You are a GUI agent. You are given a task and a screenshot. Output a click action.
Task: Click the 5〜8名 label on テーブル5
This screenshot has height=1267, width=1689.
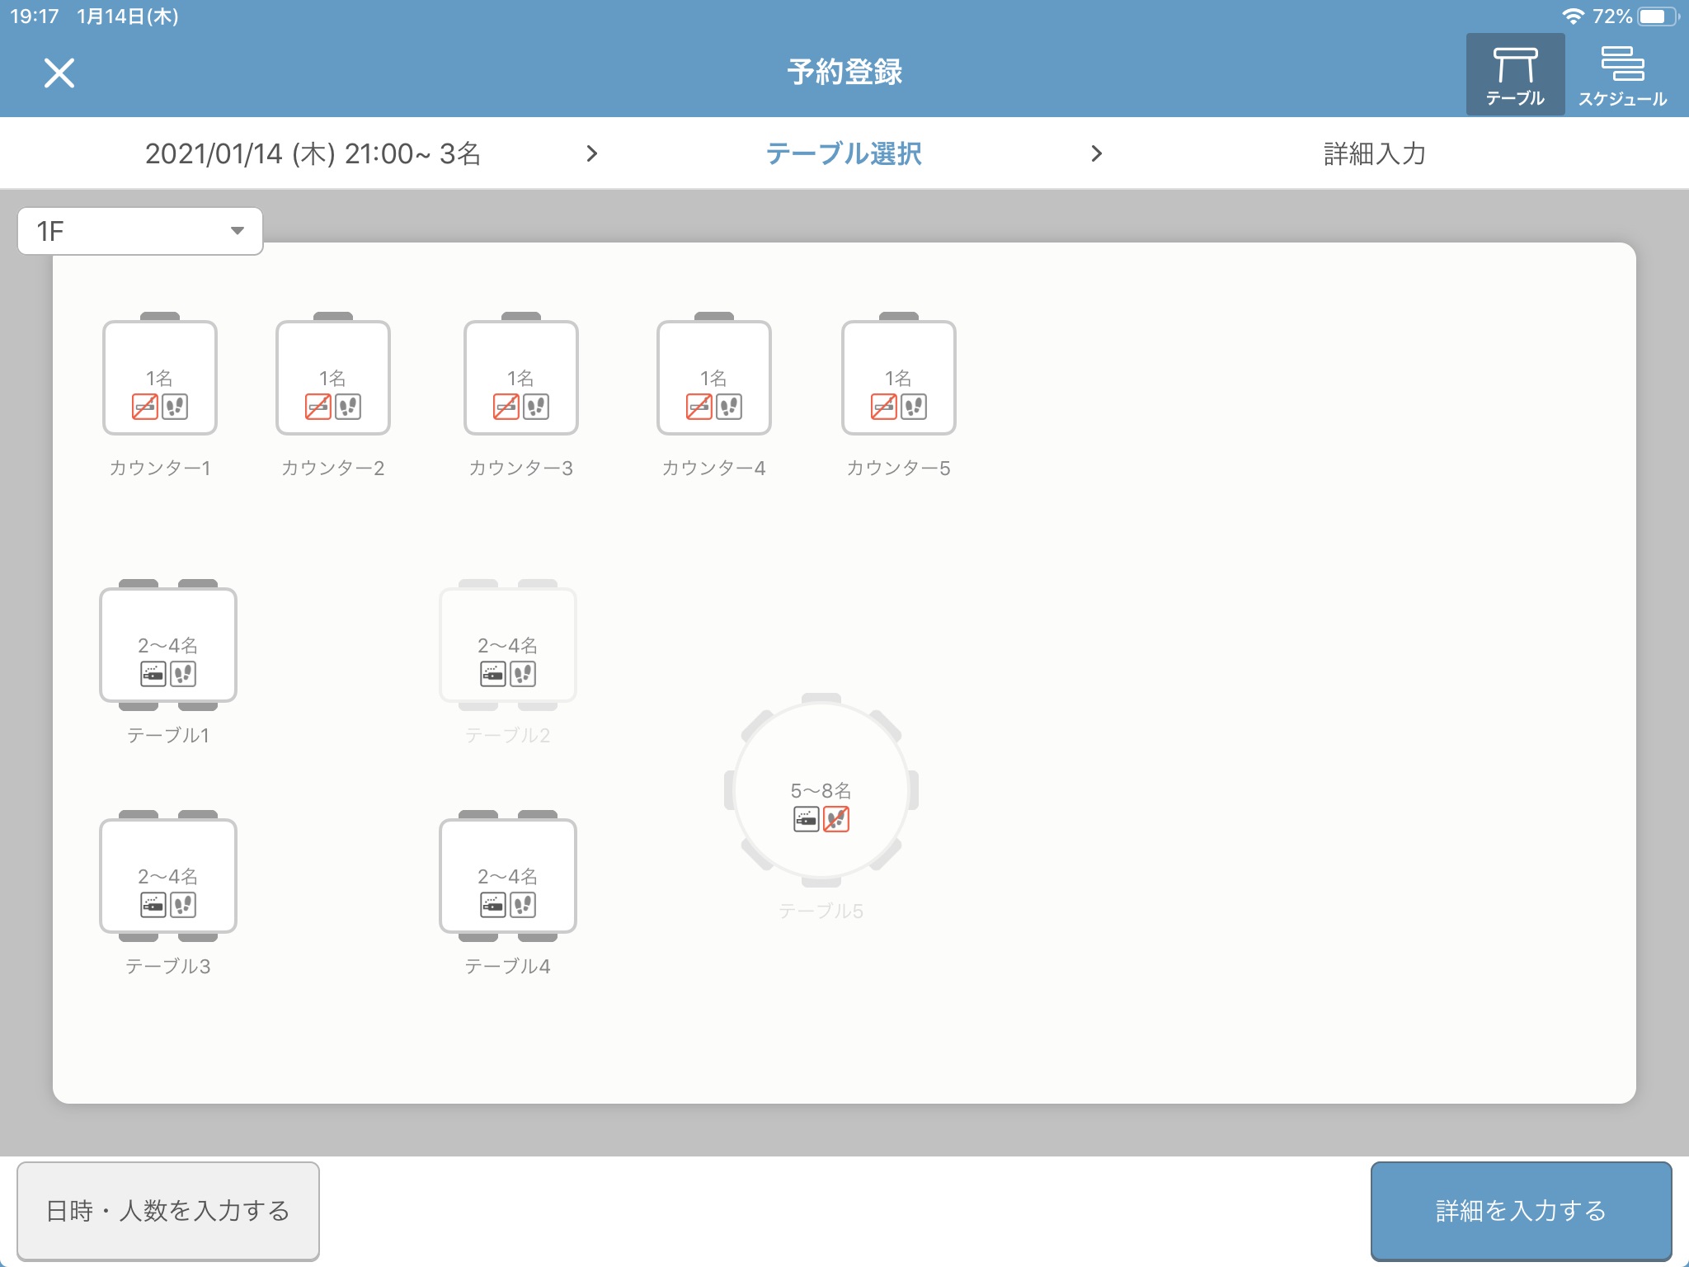[821, 790]
